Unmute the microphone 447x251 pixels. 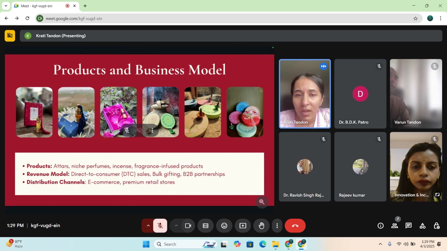[x=160, y=226]
